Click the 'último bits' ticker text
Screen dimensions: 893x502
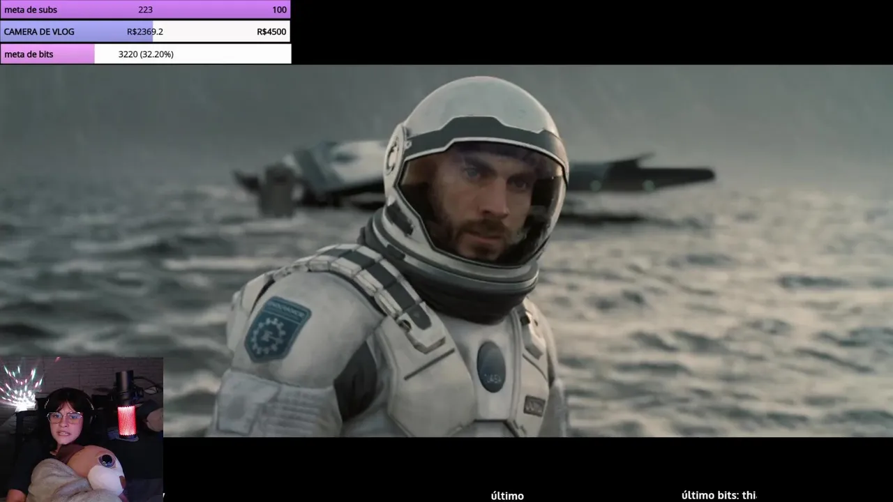(719, 495)
